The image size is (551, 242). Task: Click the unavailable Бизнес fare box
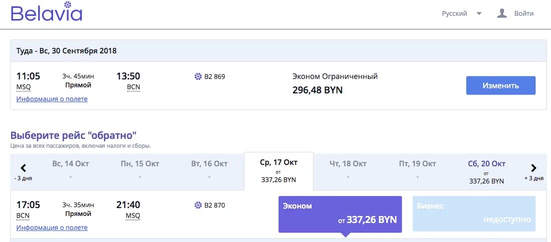click(x=474, y=213)
